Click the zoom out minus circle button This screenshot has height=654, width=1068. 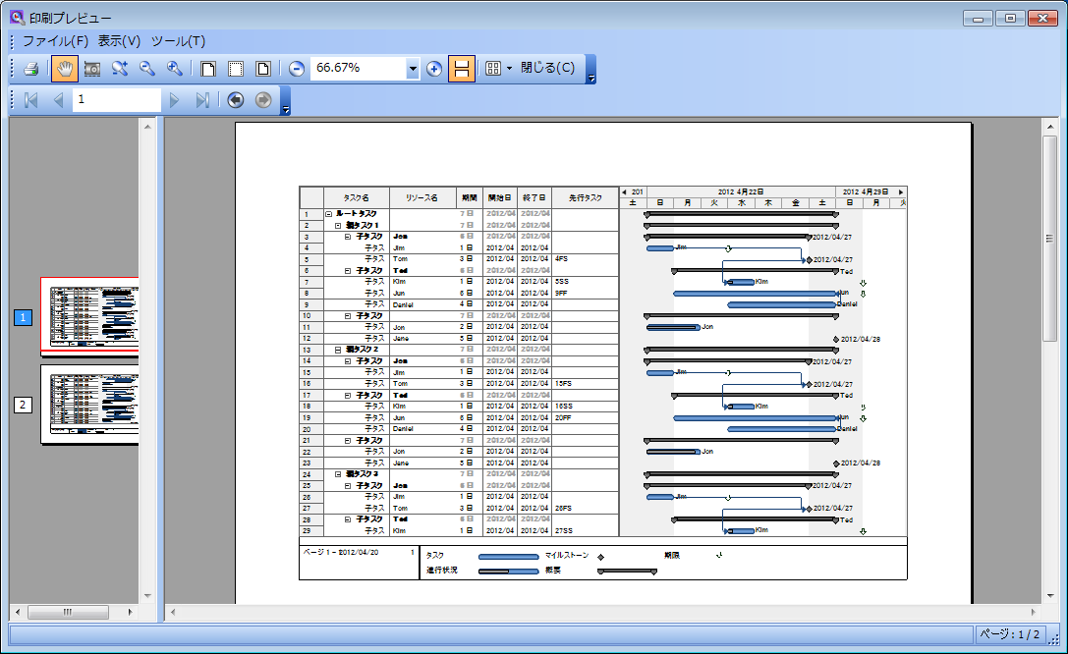[296, 69]
